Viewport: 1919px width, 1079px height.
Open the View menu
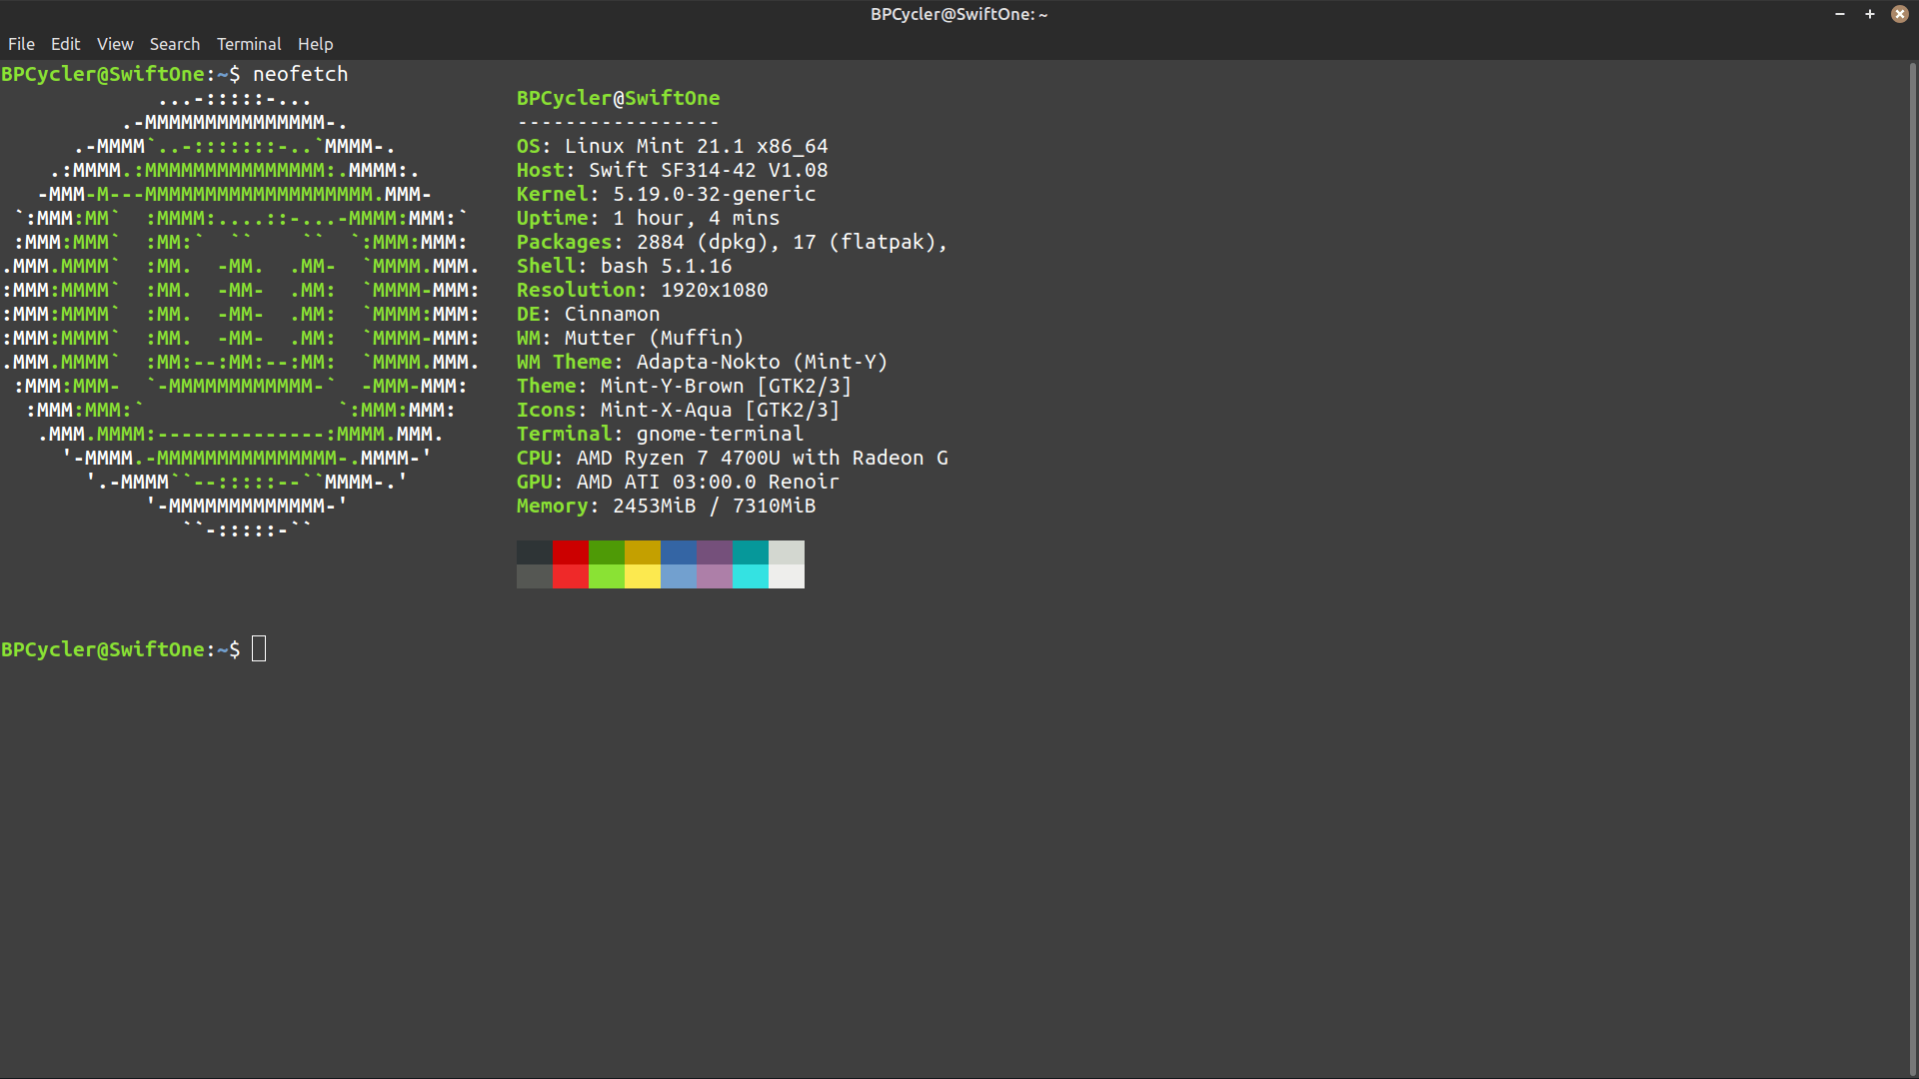(x=115, y=44)
